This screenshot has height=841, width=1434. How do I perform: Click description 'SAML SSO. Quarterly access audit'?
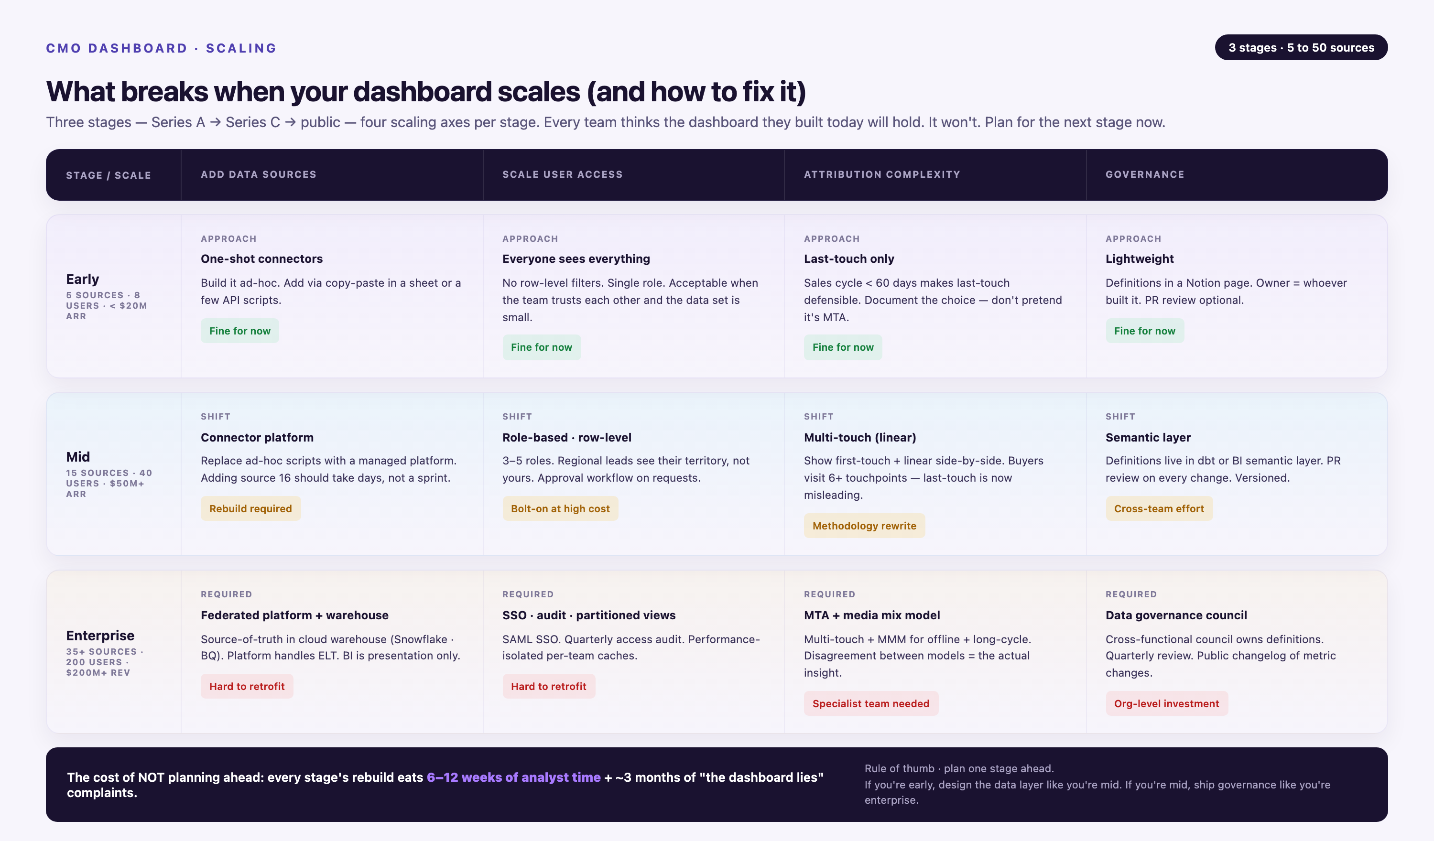[631, 647]
